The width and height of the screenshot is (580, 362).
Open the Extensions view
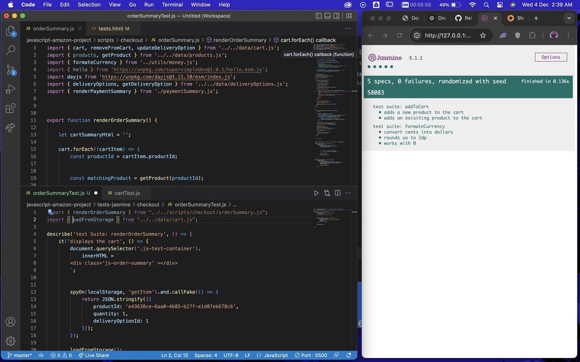coord(10,108)
